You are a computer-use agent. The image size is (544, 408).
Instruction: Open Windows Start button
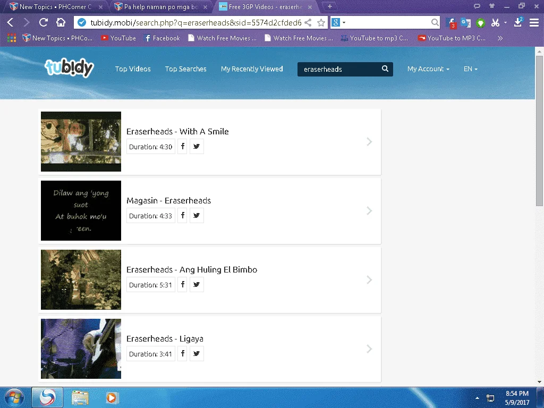pyautogui.click(x=14, y=397)
